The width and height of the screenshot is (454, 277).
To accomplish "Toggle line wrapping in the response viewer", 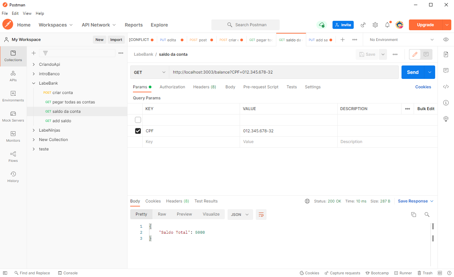I will point(261,214).
